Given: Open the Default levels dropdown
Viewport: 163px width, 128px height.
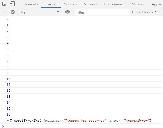Looking at the screenshot, I should coord(144,12).
